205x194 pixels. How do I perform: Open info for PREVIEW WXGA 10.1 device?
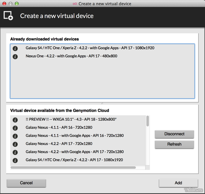point(15,120)
